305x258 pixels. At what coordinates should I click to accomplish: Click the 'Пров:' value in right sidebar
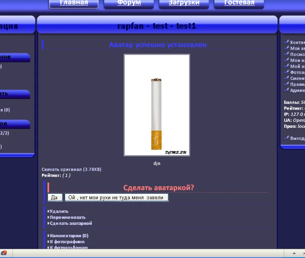[301, 126]
